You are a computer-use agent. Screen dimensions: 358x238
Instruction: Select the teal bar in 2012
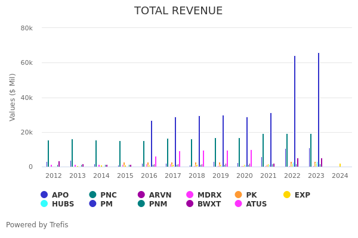[48, 154]
